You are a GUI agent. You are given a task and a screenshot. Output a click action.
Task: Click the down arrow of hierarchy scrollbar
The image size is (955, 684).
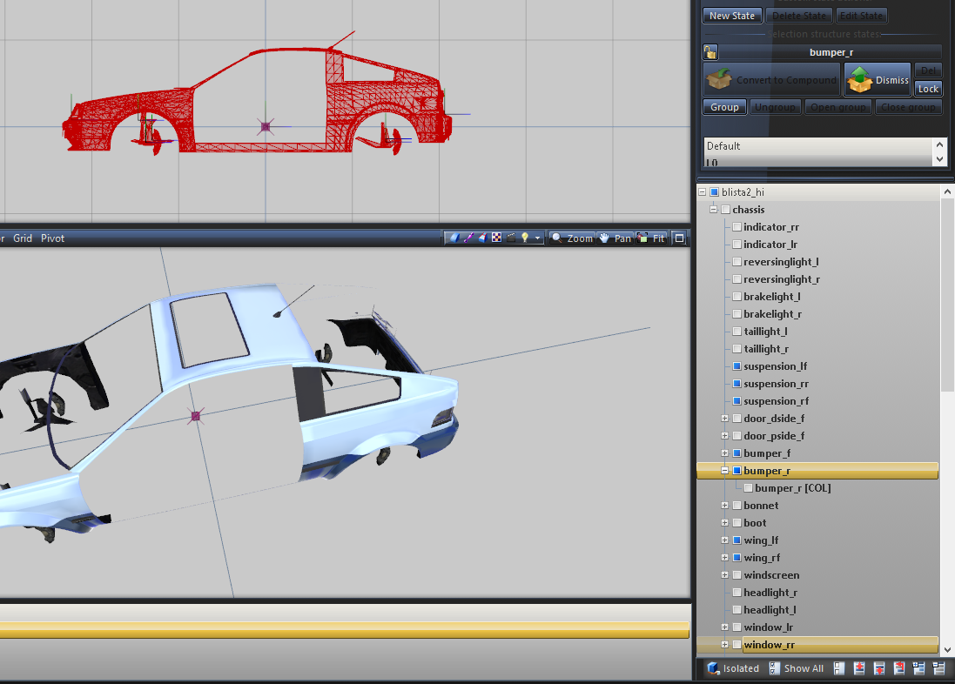[x=947, y=650]
